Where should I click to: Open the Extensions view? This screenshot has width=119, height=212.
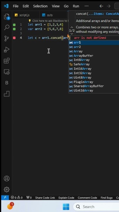click(6, 61)
